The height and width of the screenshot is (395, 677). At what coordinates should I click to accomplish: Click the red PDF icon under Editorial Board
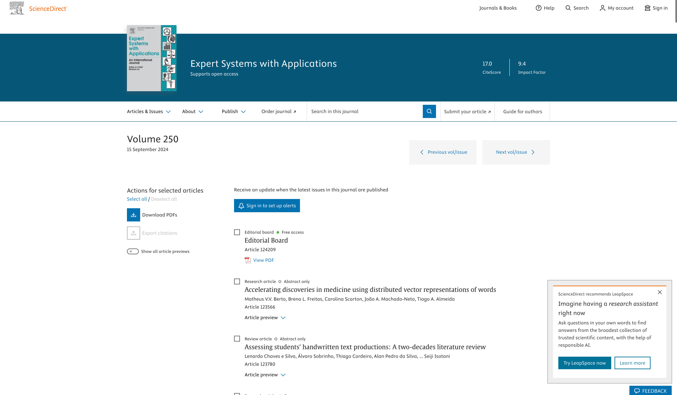pos(248,260)
